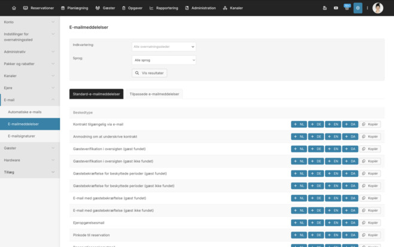The width and height of the screenshot is (394, 247).
Task: Open the three-dot more options menu
Action: (x=368, y=8)
